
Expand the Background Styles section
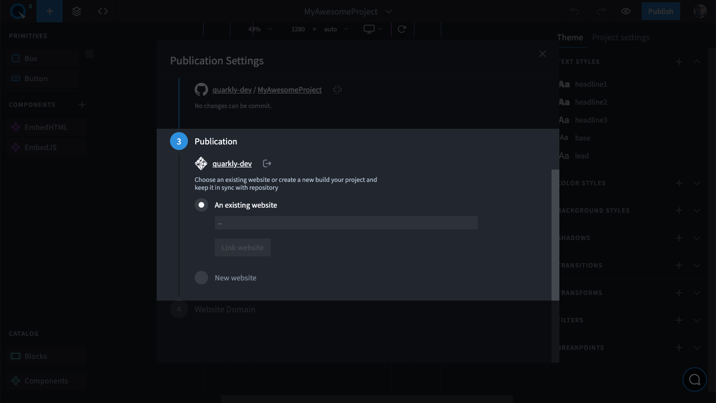[697, 210]
